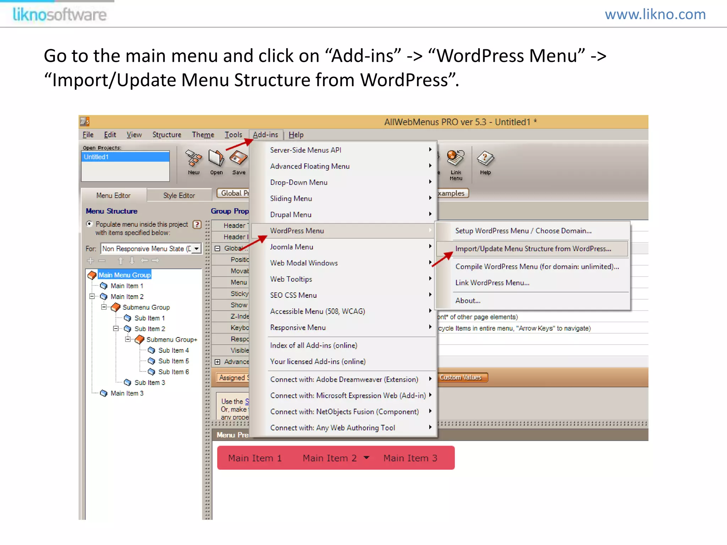
Task: Click the Custom Values button
Action: coord(462,378)
